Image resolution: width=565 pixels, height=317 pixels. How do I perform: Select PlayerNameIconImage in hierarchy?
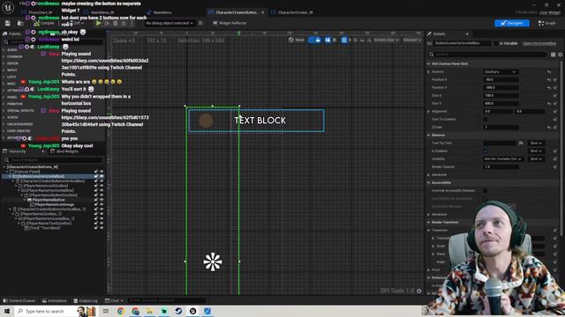tap(55, 204)
